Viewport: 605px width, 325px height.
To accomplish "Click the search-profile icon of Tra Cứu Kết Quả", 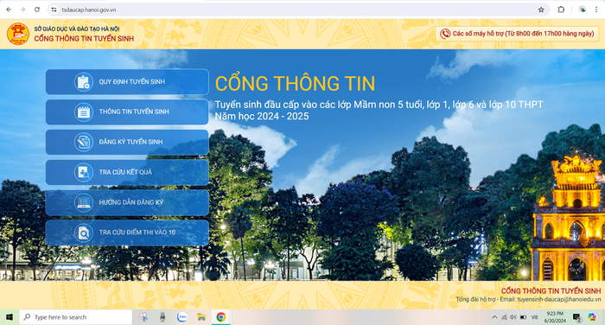I will pos(84,172).
